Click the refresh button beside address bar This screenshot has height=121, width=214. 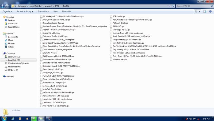[173, 6]
